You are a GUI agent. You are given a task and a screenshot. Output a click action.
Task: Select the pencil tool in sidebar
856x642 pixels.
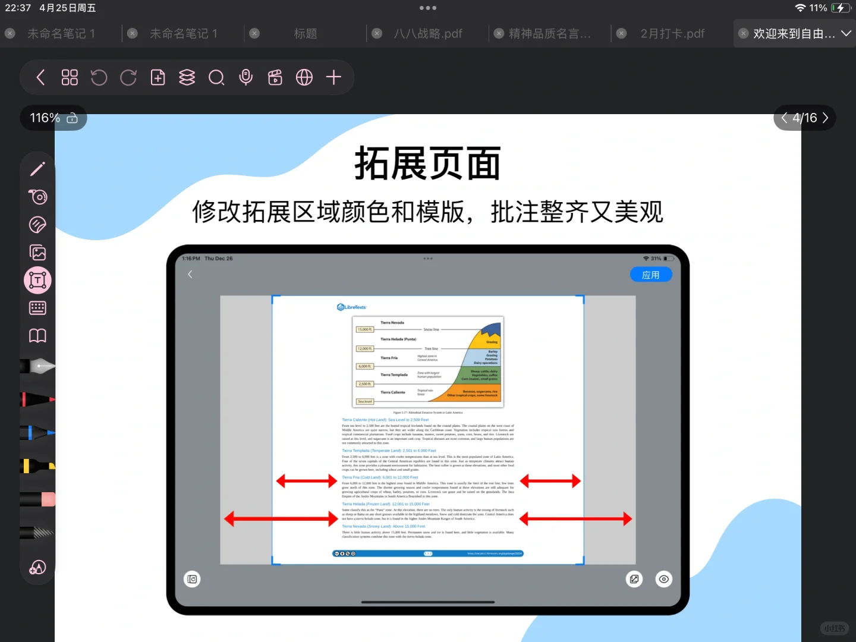37,169
